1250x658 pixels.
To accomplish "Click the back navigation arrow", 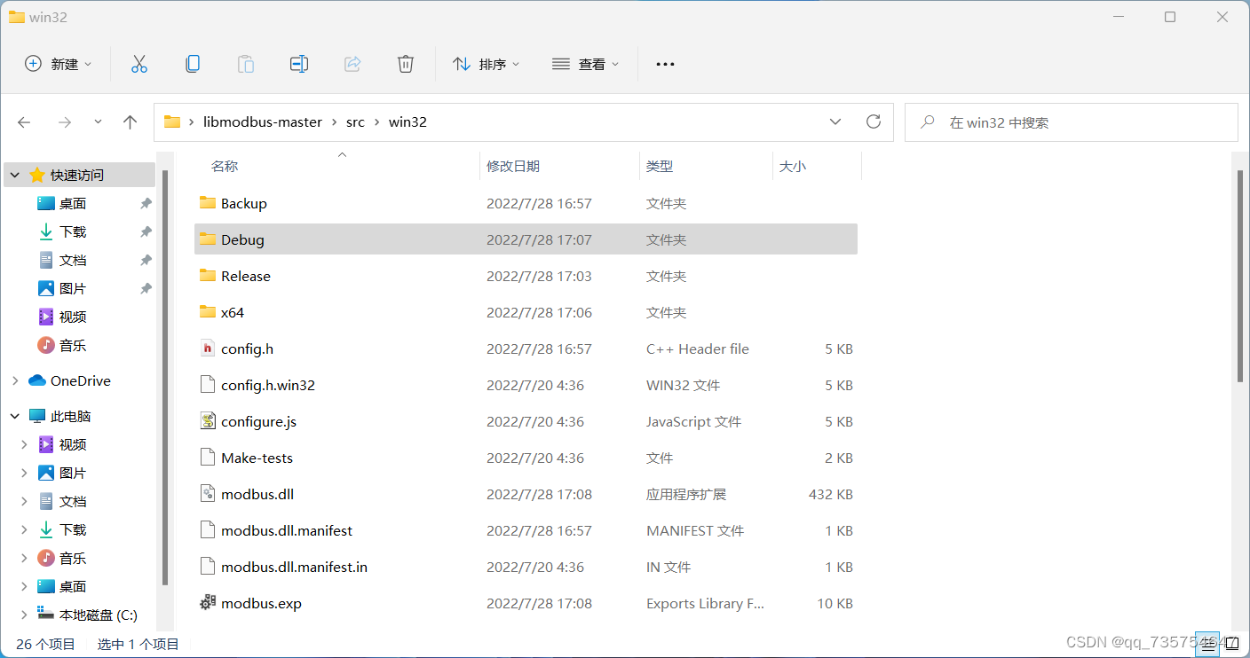I will [x=24, y=121].
